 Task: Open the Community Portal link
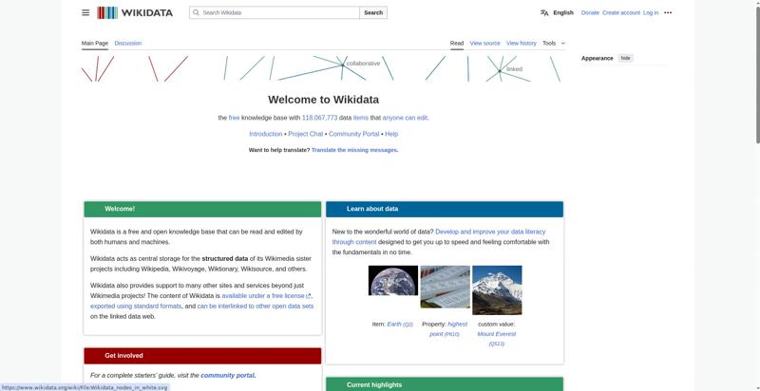pyautogui.click(x=353, y=134)
